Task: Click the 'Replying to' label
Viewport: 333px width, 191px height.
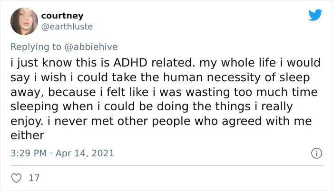Action: (x=36, y=47)
